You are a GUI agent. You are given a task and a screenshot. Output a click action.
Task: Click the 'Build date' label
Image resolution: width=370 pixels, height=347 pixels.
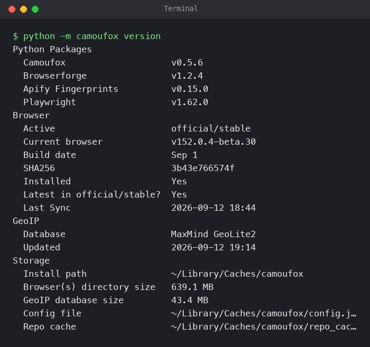(50, 155)
